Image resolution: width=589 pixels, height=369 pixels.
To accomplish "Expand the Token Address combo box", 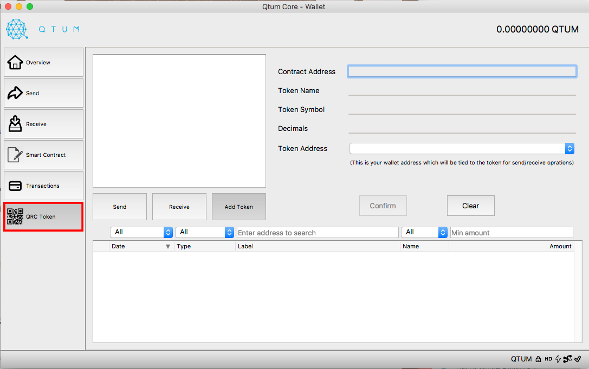I will click(x=462, y=148).
